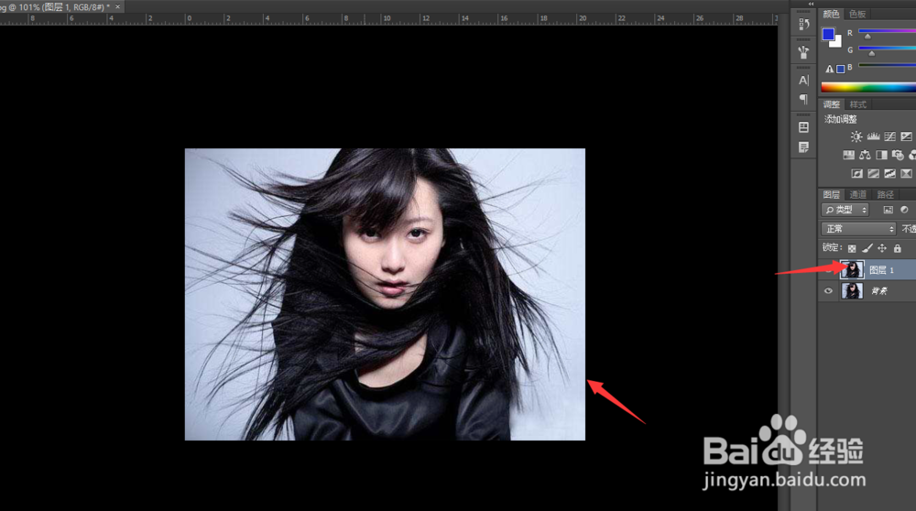Click the horizontal ruler
The width and height of the screenshot is (916, 511).
tap(388, 19)
